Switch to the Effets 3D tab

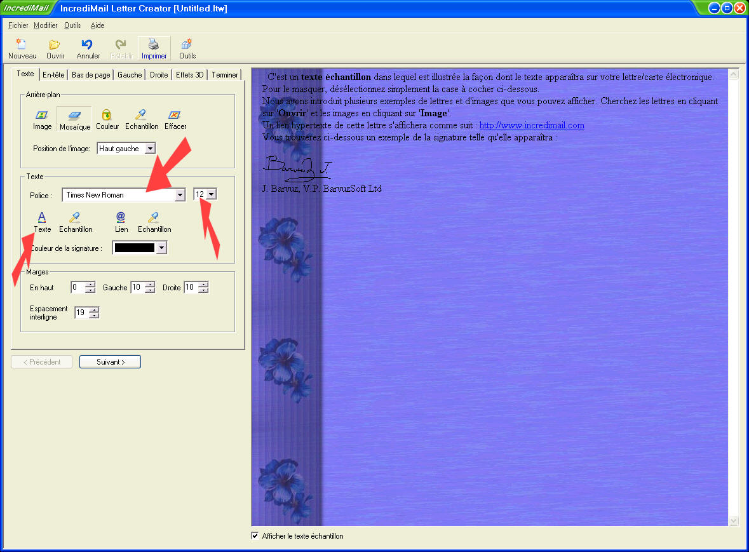[x=190, y=75]
